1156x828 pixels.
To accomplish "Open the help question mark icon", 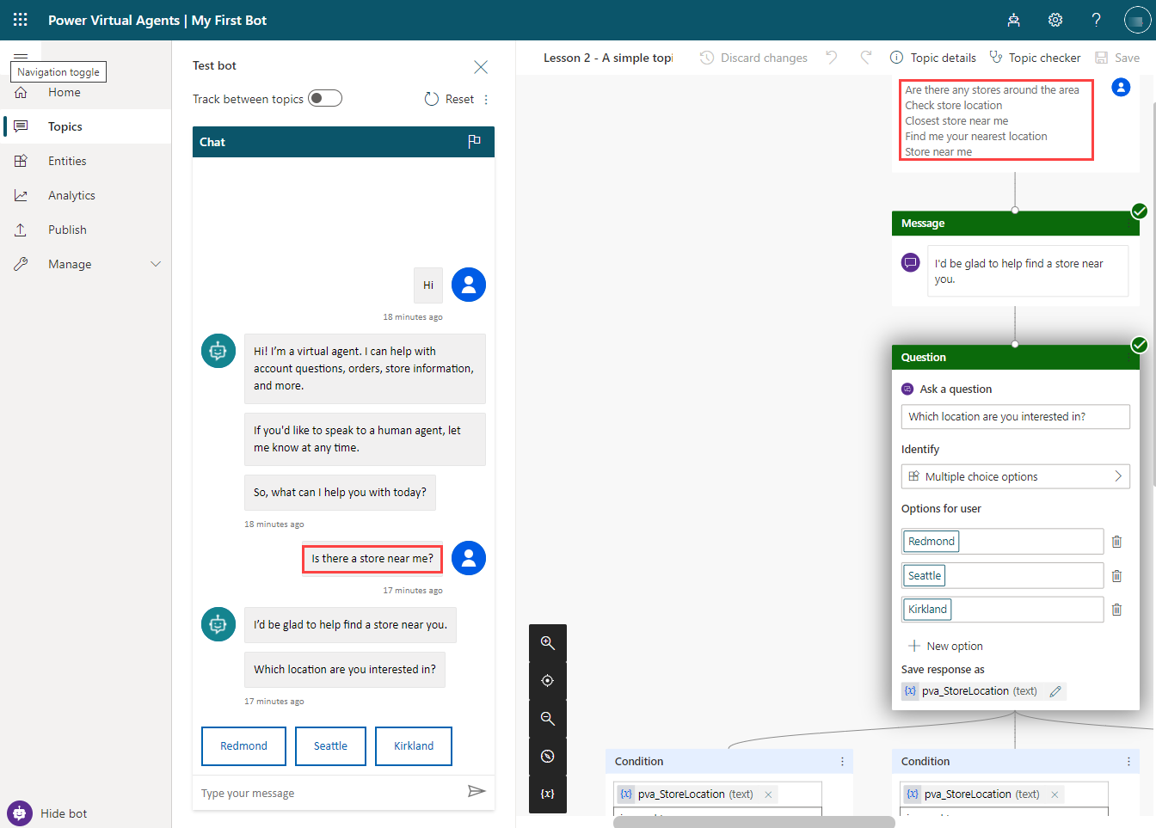I will pyautogui.click(x=1096, y=20).
